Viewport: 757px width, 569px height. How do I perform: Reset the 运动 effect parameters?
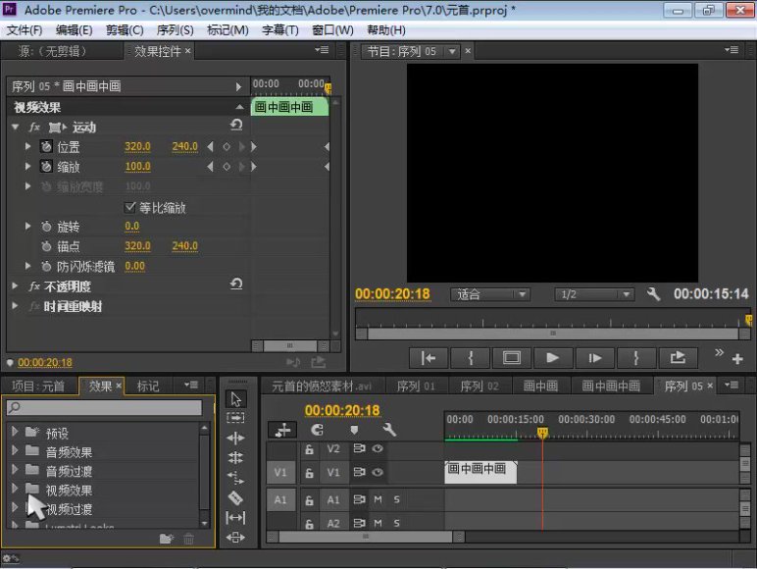236,126
